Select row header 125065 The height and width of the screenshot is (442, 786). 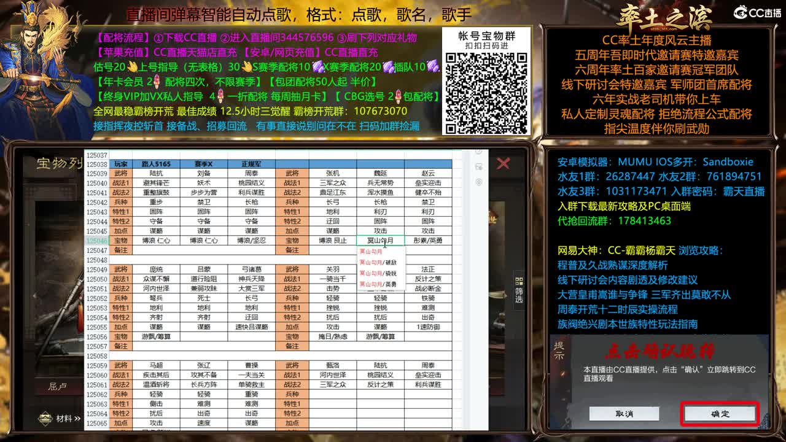(97, 423)
